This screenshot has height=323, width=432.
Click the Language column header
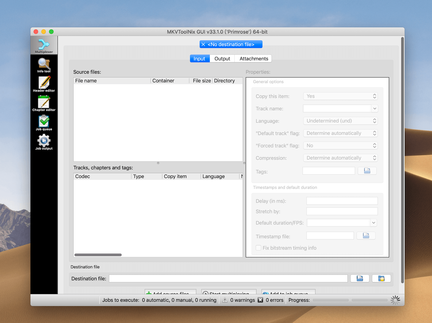tap(220, 176)
